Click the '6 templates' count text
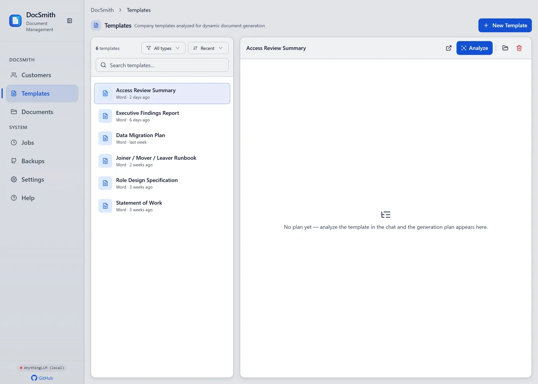 (x=108, y=48)
